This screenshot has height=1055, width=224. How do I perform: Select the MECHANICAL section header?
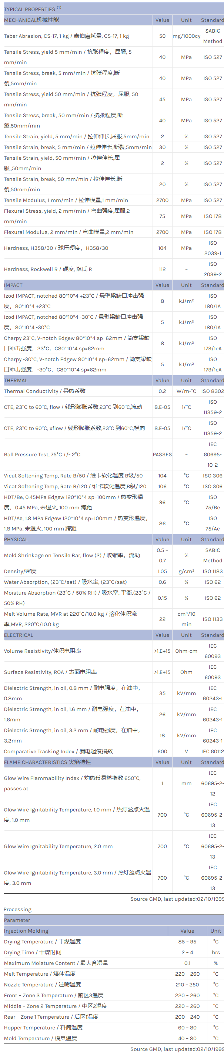(x=31, y=20)
